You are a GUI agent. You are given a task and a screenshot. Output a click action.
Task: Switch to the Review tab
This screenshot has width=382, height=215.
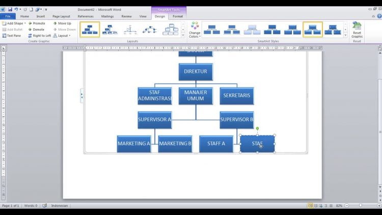[126, 16]
